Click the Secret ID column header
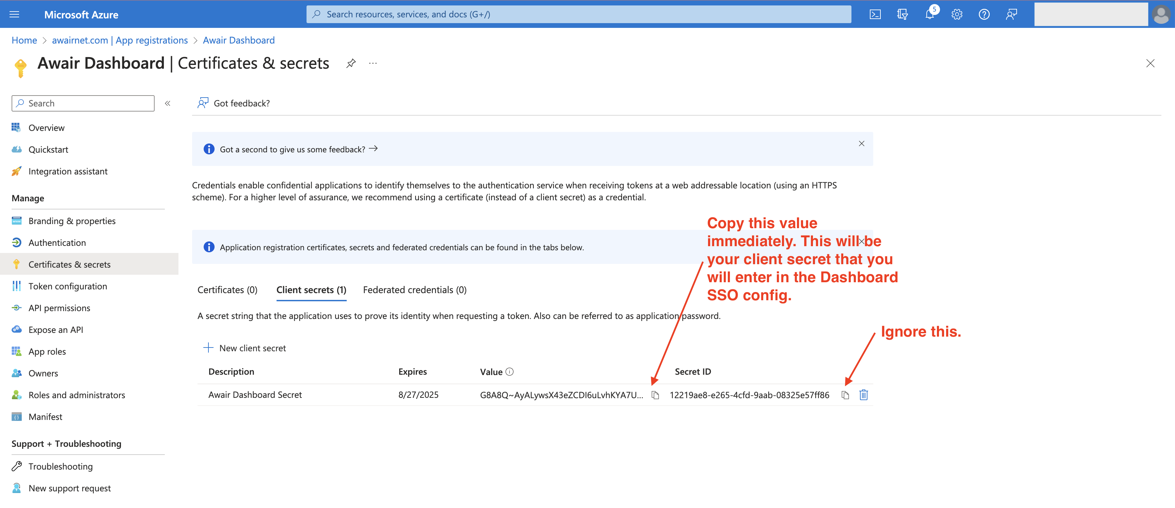Image resolution: width=1175 pixels, height=508 pixels. 693,372
